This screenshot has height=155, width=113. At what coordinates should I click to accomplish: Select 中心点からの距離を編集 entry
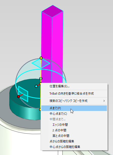[74, 147]
